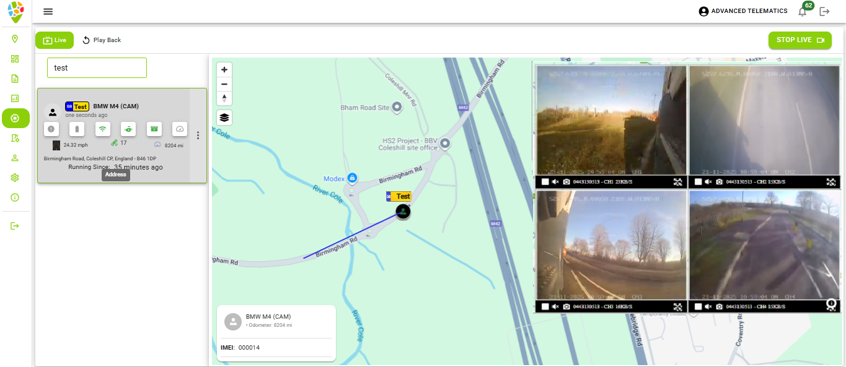Click the notification bell icon

[x=803, y=11]
